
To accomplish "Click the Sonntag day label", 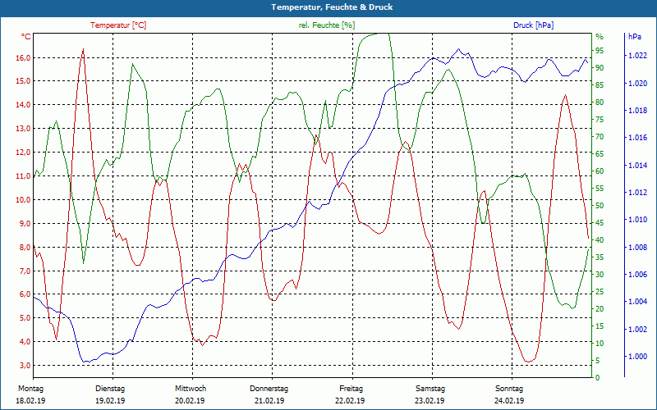I will (509, 389).
